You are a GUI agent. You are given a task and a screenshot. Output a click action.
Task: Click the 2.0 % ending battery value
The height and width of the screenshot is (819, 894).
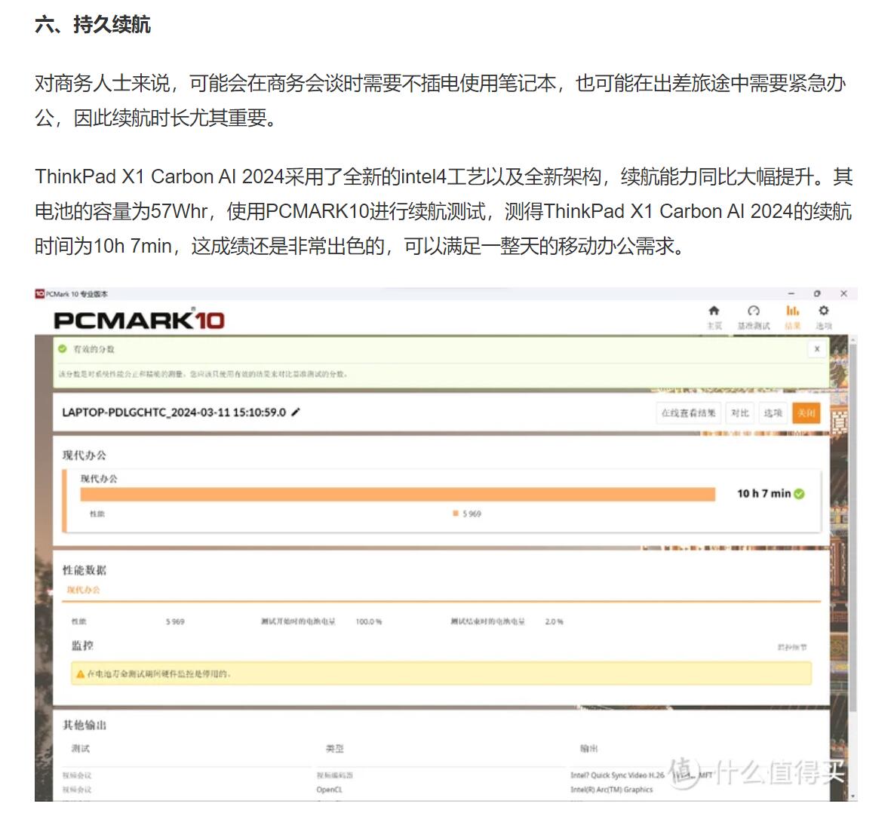(554, 621)
